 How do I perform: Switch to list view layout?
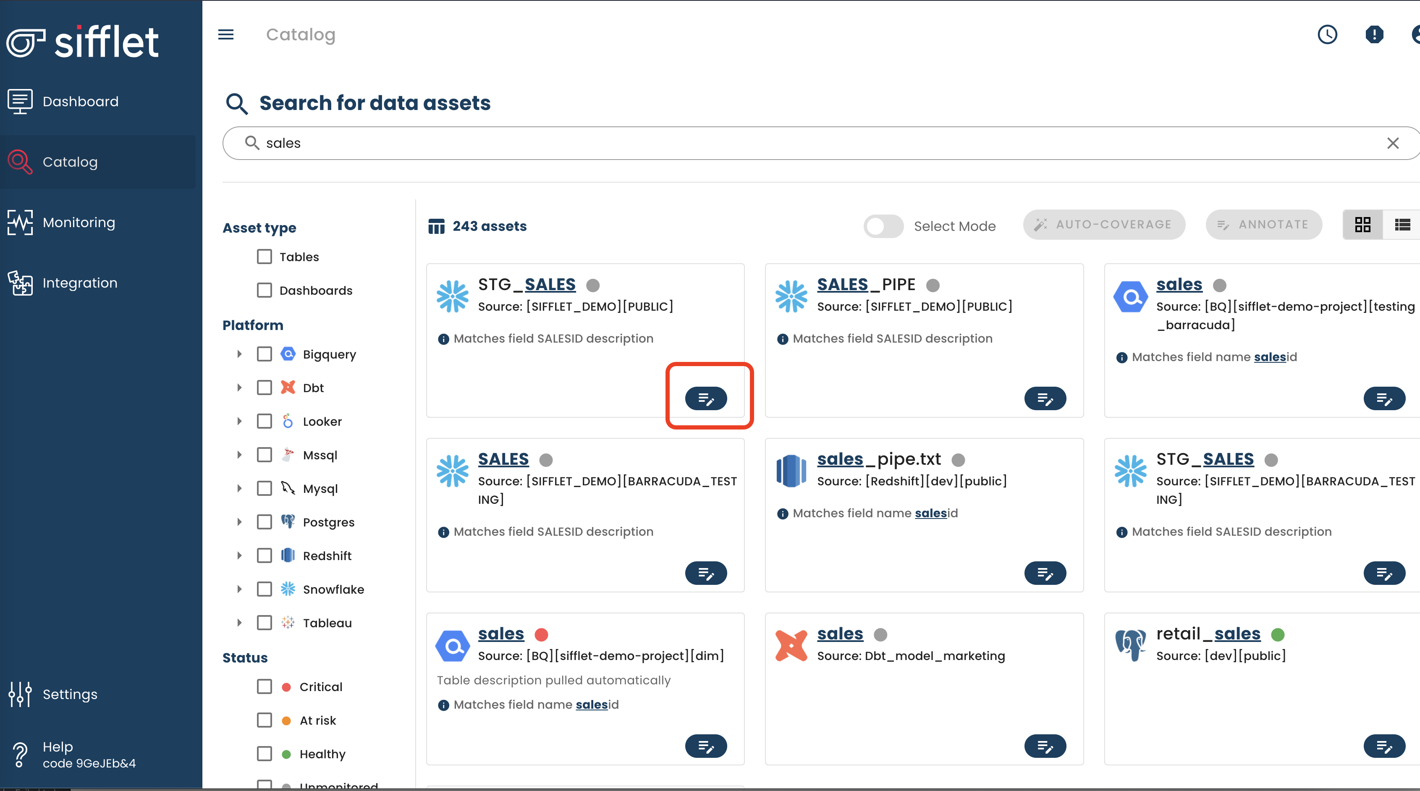point(1402,224)
